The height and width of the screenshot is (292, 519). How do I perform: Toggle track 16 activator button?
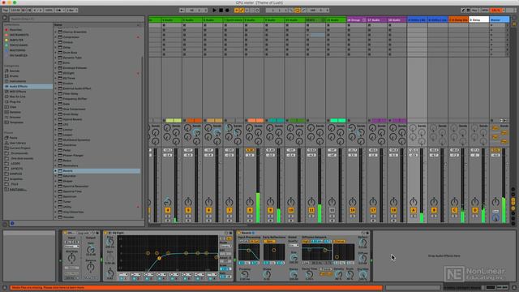click(353, 210)
